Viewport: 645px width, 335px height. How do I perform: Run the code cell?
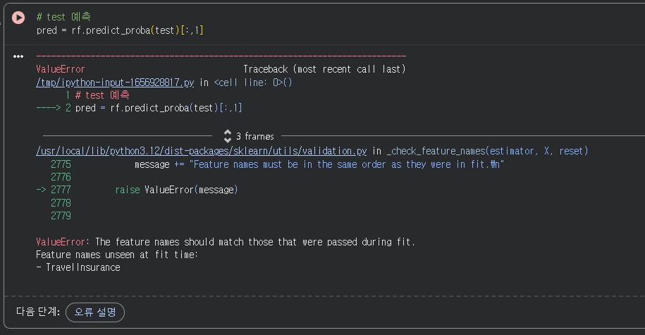(19, 17)
